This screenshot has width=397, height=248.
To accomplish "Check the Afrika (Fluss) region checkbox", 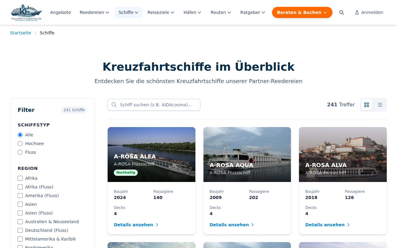I will [x=20, y=187].
